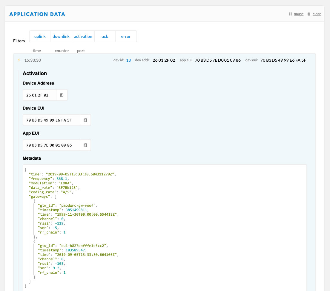Filter by ack messages

(x=105, y=36)
